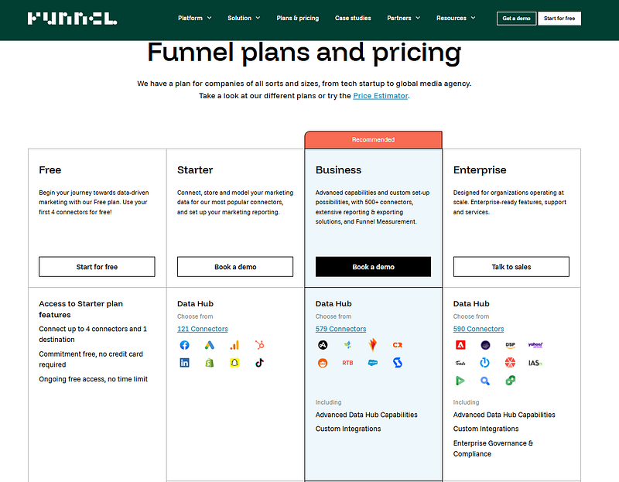Click the TikTok connector icon

coord(259,363)
